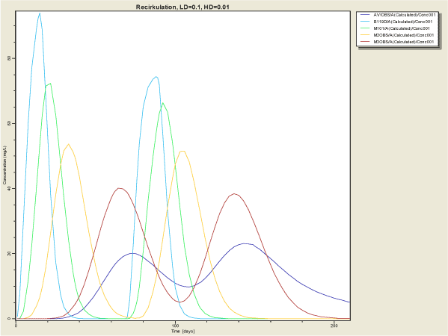Select the M2OBS/A legend entry label
This screenshot has width=448, height=336.
point(403,35)
